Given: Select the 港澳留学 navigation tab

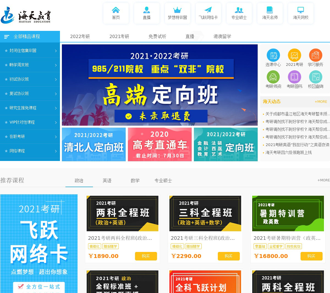Looking at the screenshot, I should [x=222, y=36].
